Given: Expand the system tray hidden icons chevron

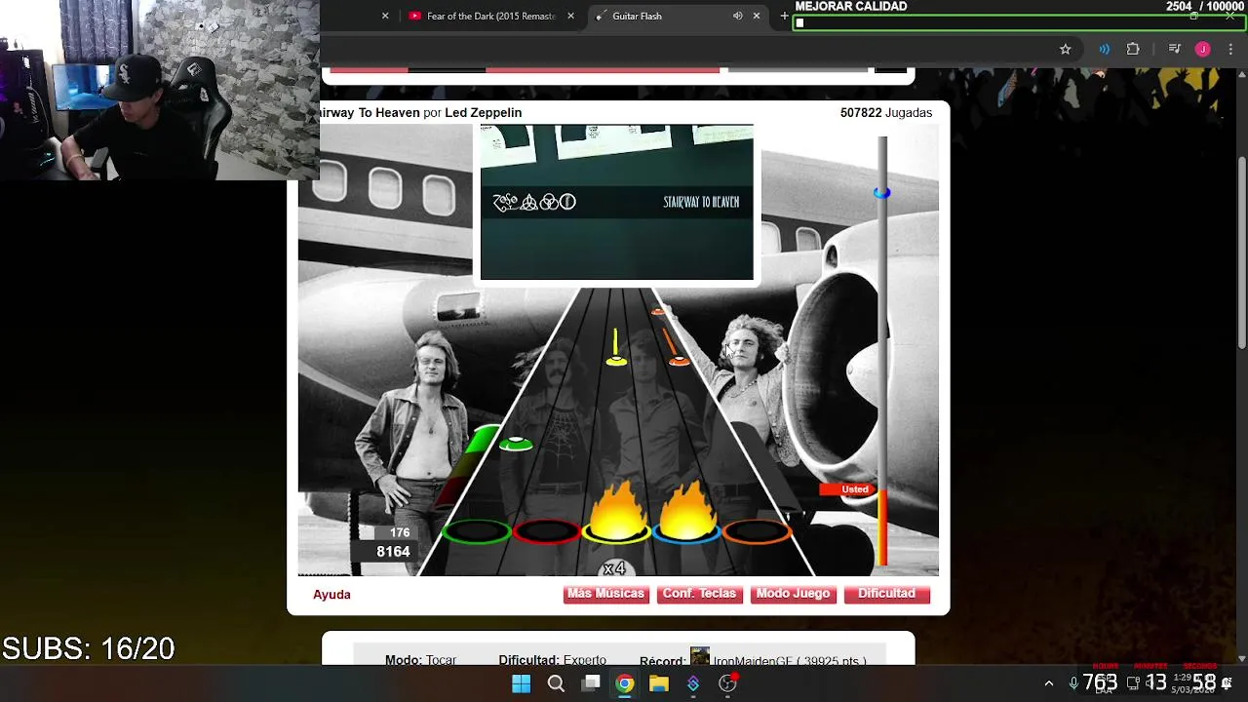Looking at the screenshot, I should click(1049, 683).
